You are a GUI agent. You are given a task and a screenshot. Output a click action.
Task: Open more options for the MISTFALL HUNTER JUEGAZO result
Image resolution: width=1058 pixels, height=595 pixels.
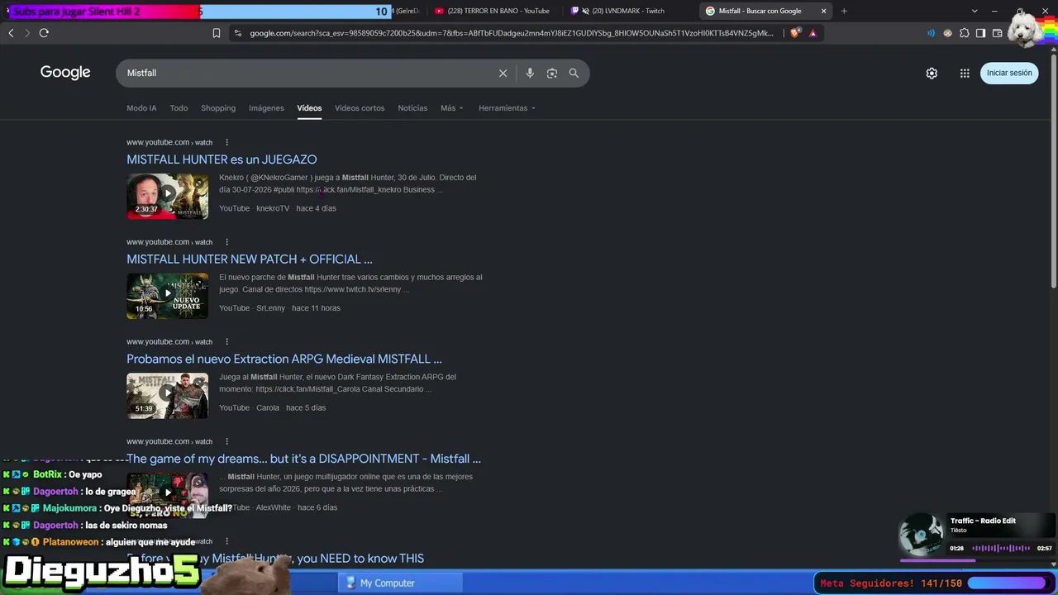(x=227, y=142)
